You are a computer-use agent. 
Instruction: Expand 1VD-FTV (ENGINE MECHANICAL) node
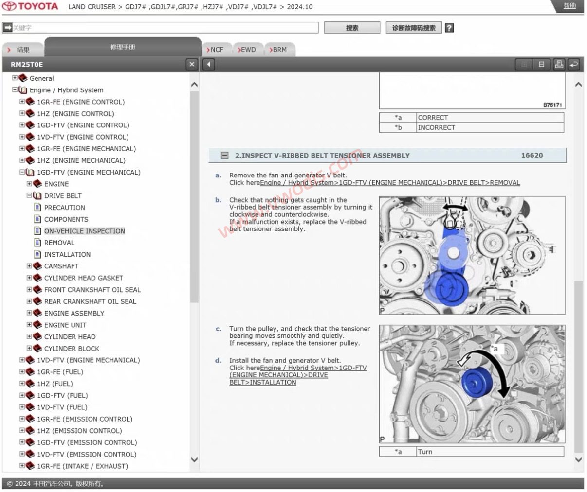tap(22, 360)
